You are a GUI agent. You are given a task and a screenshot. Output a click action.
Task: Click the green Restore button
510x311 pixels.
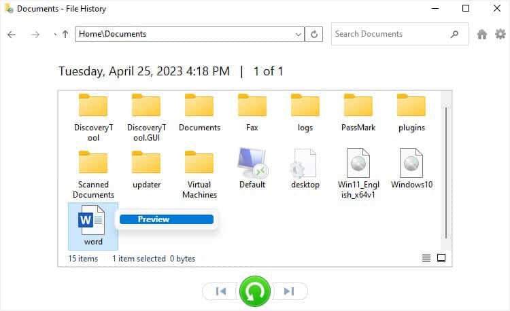pyautogui.click(x=255, y=291)
